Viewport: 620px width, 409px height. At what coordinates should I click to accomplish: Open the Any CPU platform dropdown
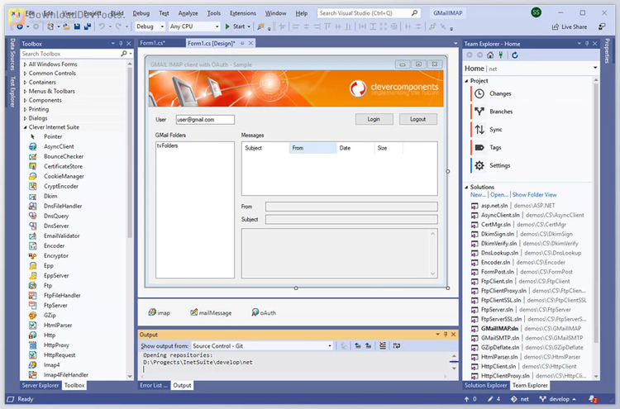(x=194, y=26)
